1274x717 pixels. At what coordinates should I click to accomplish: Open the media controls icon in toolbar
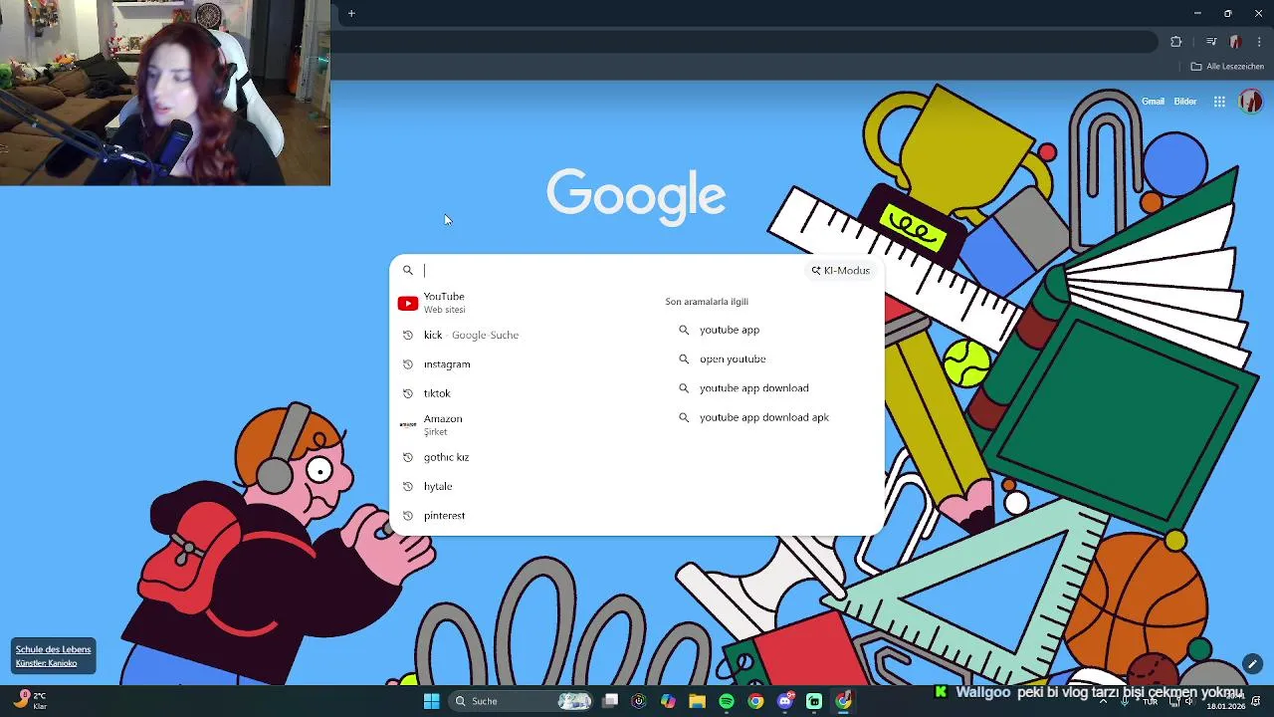click(x=1211, y=42)
